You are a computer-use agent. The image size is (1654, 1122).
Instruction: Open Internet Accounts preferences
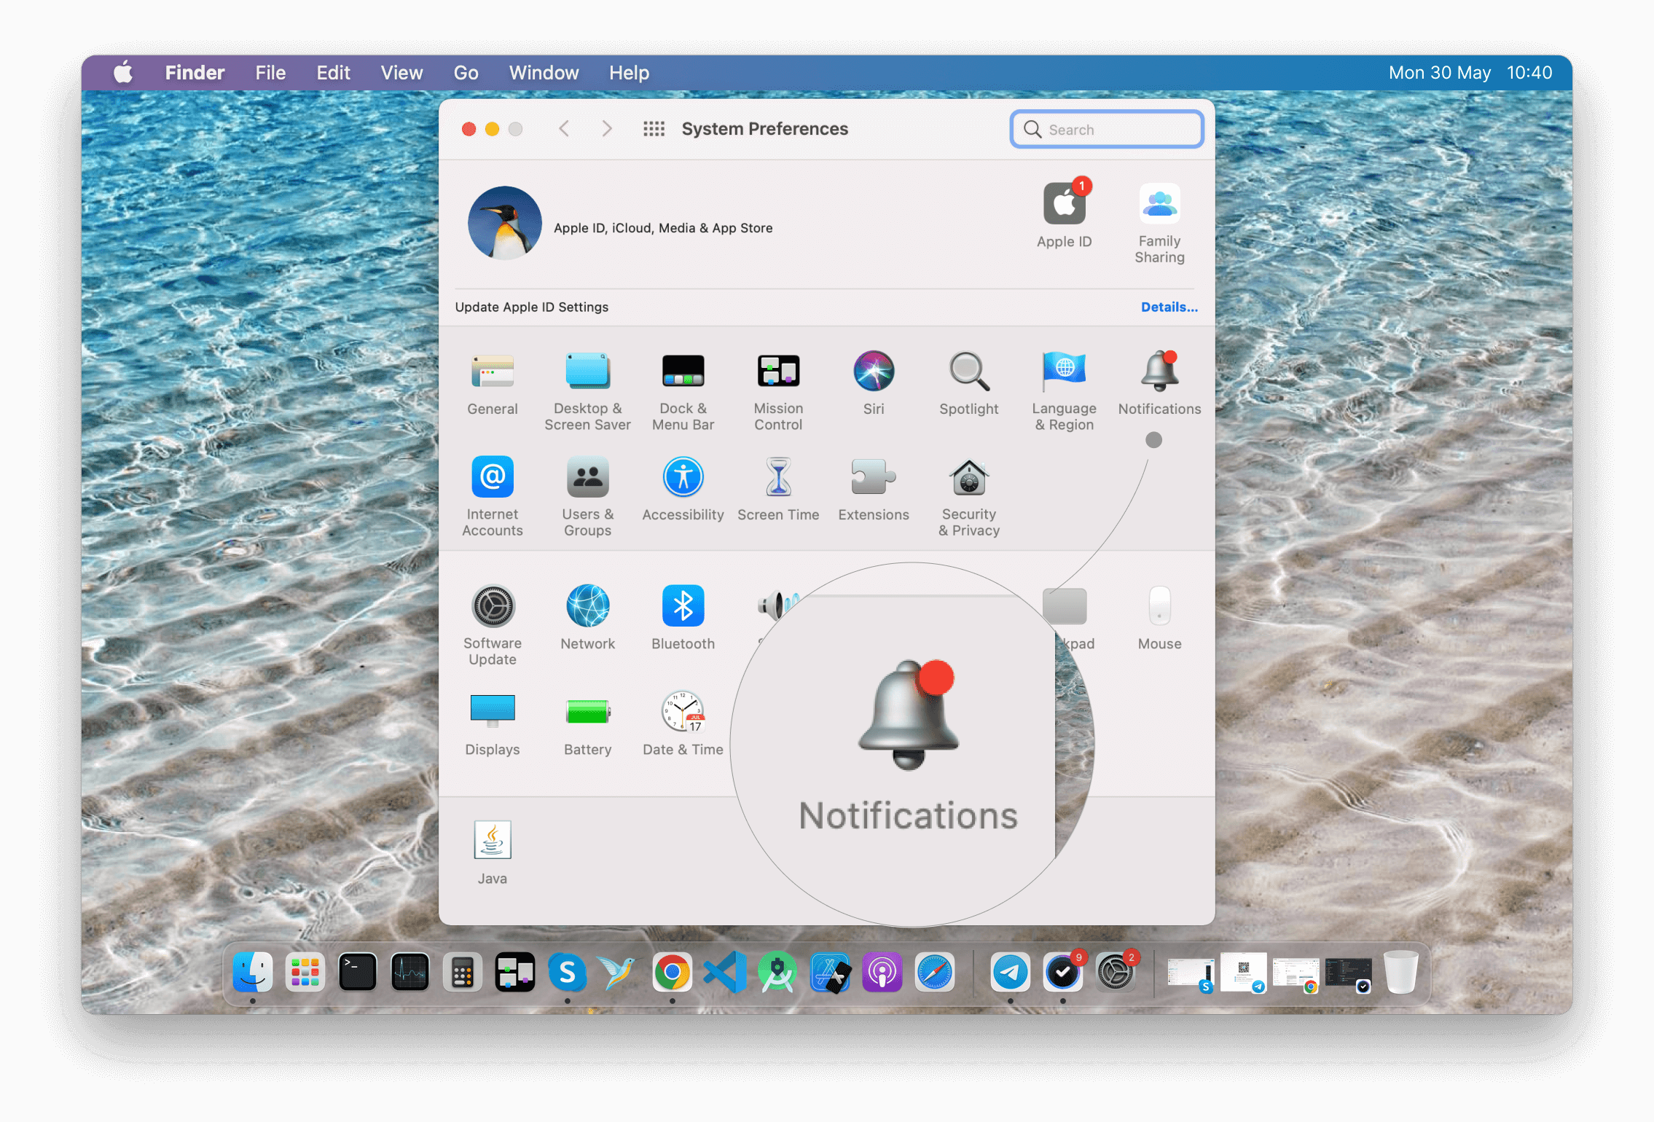tap(493, 497)
